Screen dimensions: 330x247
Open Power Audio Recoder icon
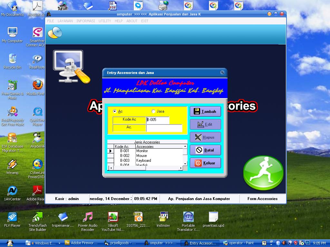88,222
